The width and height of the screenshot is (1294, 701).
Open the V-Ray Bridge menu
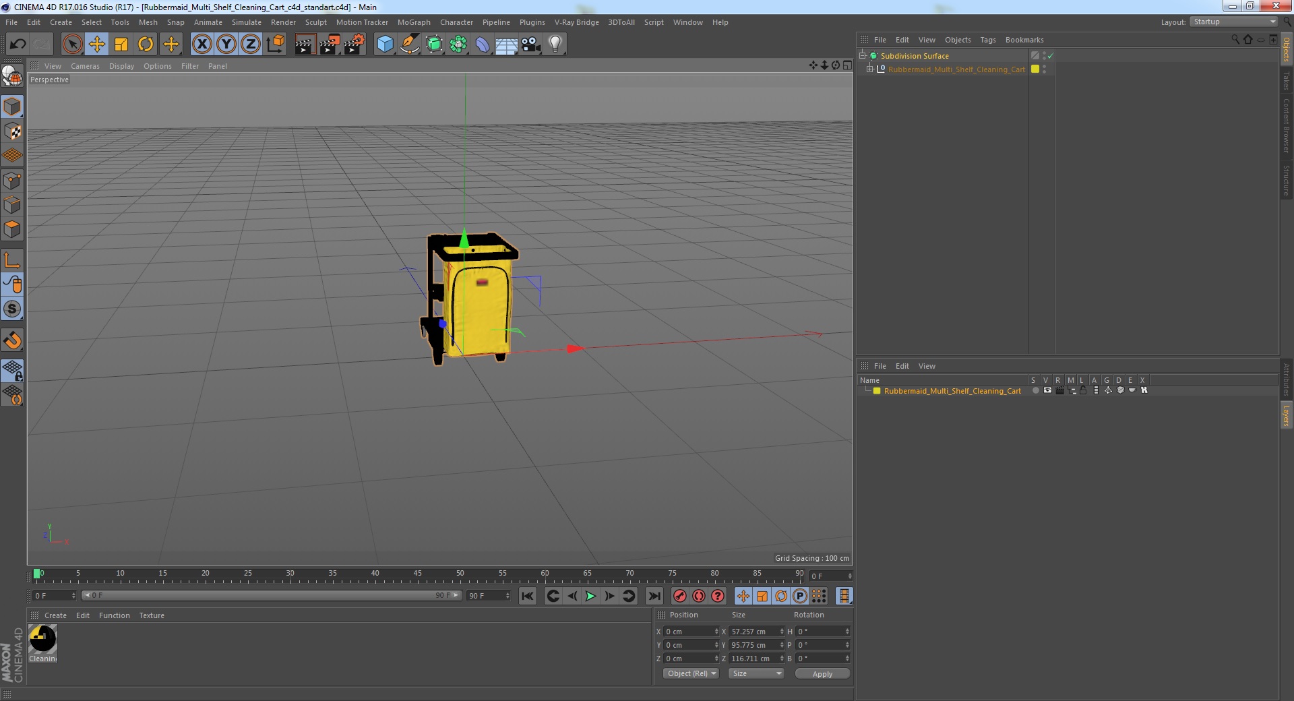(x=576, y=22)
